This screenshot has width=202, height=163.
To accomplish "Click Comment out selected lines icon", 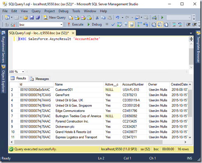I will point(174,25).
